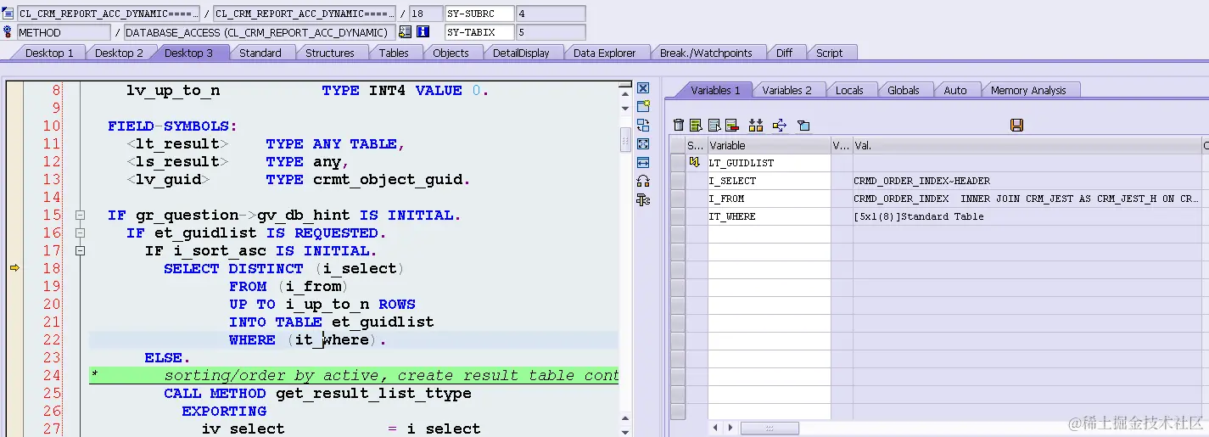Open the Tables tab
The width and height of the screenshot is (1209, 437).
[x=394, y=53]
